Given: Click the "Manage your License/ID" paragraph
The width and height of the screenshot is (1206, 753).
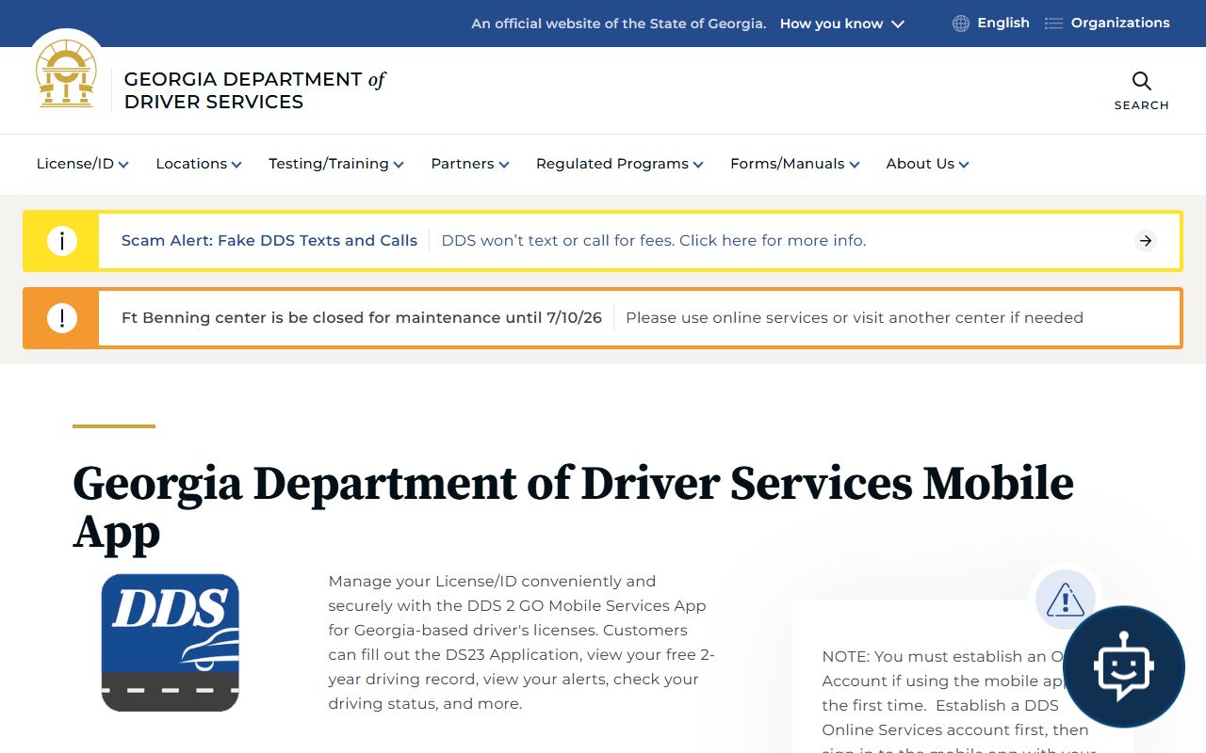Looking at the screenshot, I should pos(522,643).
